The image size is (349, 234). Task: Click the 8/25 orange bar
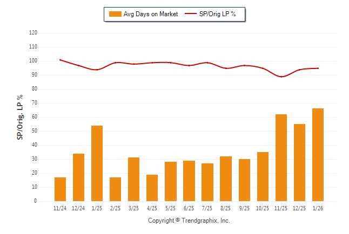[226, 178]
